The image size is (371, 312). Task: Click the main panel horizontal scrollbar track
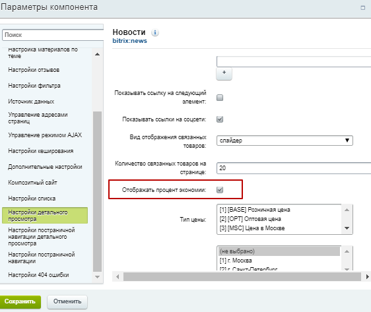(x=242, y=276)
